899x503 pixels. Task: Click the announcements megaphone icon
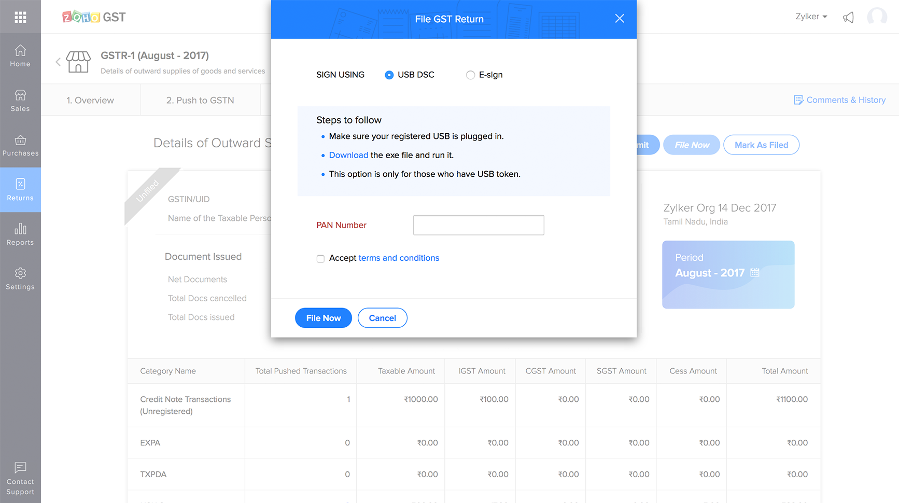[849, 17]
